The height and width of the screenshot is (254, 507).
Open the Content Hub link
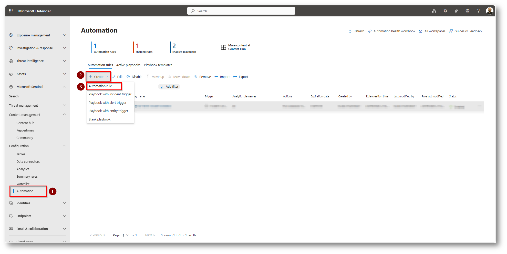coord(237,49)
